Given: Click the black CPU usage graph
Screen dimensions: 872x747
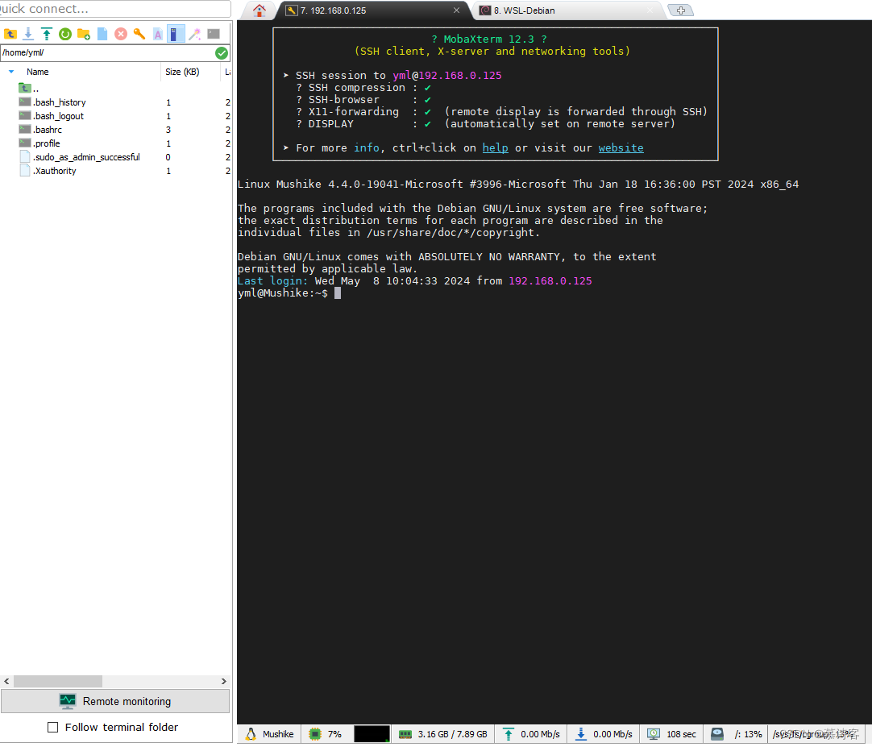Looking at the screenshot, I should [372, 734].
